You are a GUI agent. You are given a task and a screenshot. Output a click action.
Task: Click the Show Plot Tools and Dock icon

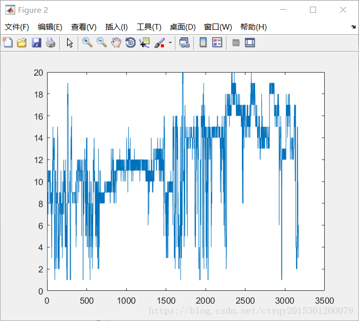click(x=250, y=42)
